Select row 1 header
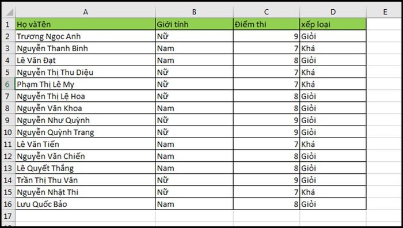 tap(7, 24)
